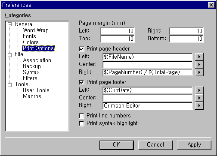Select Fonts category
This screenshot has width=217, height=156.
point(29,36)
